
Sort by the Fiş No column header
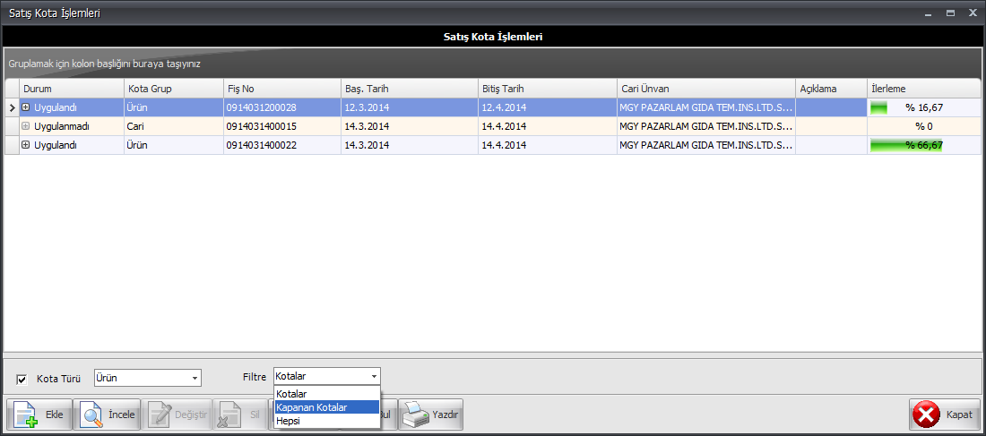[x=282, y=89]
